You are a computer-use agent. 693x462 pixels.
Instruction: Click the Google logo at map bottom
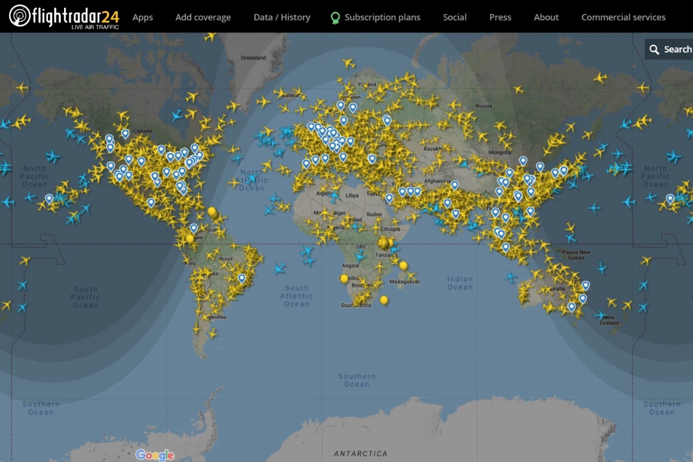pyautogui.click(x=154, y=456)
